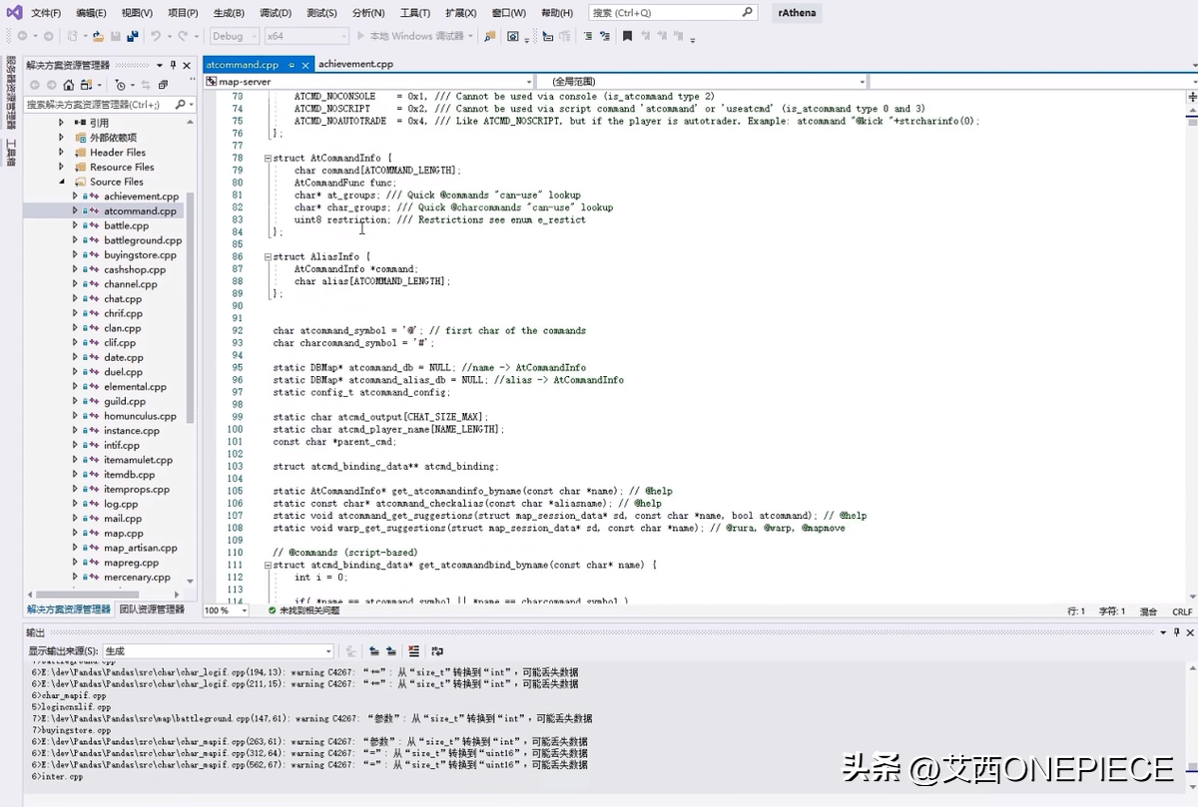Click the Undo arrow in the toolbar

click(156, 36)
